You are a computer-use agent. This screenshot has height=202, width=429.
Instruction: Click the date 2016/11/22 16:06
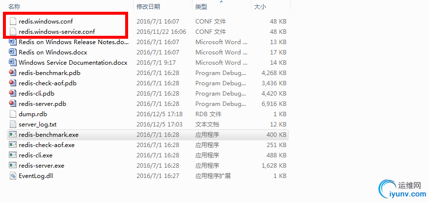(x=161, y=32)
